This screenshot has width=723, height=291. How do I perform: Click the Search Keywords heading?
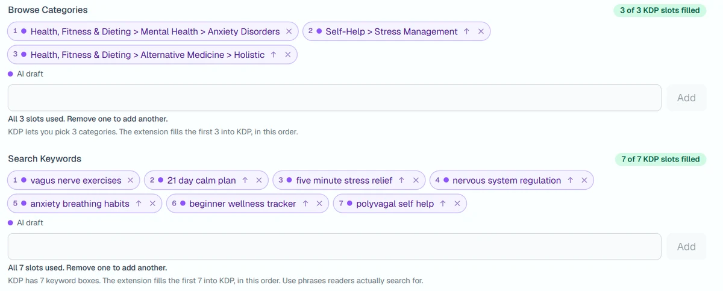(x=45, y=158)
